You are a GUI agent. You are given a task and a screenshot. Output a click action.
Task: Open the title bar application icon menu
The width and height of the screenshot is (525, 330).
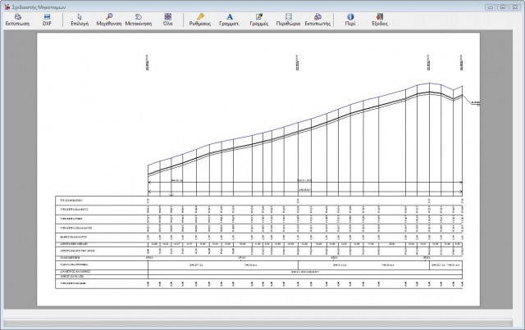pos(7,4)
